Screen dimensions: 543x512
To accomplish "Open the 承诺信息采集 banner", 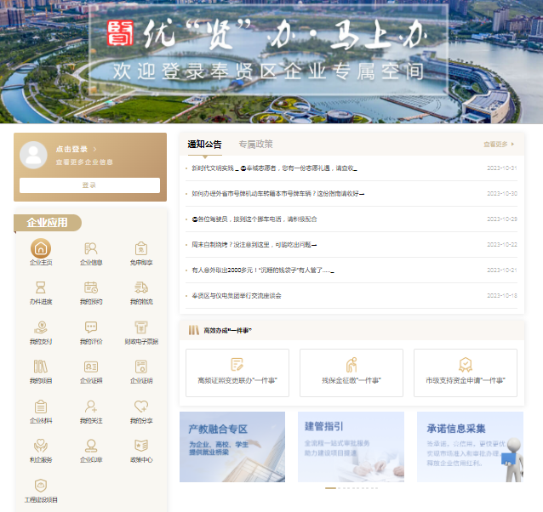I will pos(470,447).
